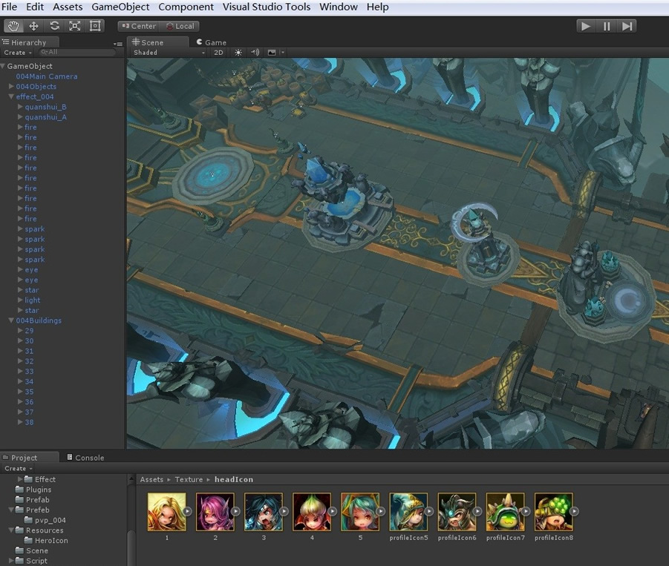
Task: Open Hierarchy Create dropdown
Action: [18, 53]
